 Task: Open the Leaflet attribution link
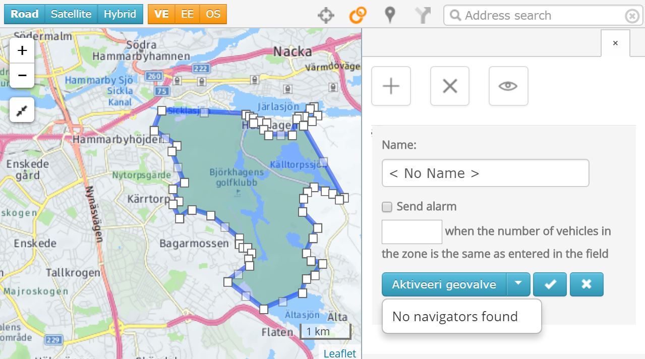click(339, 353)
